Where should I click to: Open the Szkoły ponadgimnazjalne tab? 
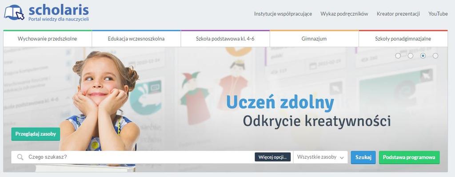(x=403, y=39)
